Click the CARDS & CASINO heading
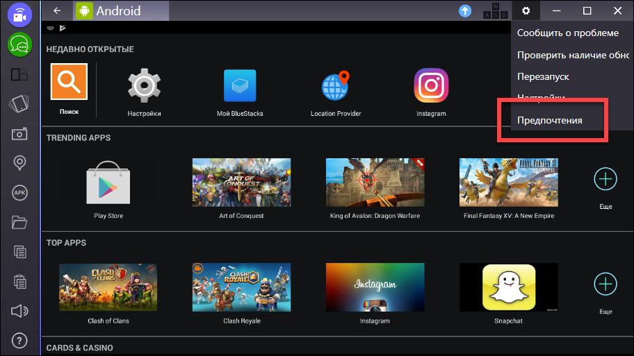The height and width of the screenshot is (356, 634). (x=80, y=348)
